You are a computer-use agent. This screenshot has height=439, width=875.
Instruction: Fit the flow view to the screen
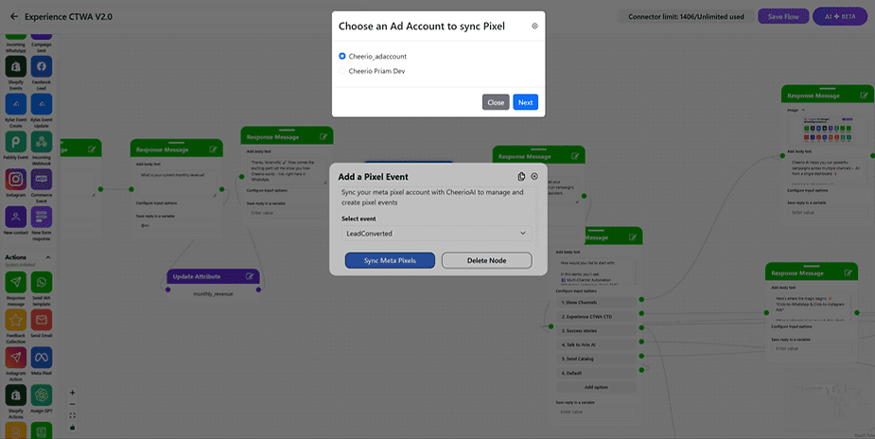pos(73,415)
